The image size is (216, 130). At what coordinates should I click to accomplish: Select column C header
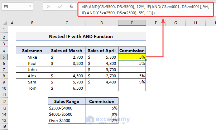67,23
